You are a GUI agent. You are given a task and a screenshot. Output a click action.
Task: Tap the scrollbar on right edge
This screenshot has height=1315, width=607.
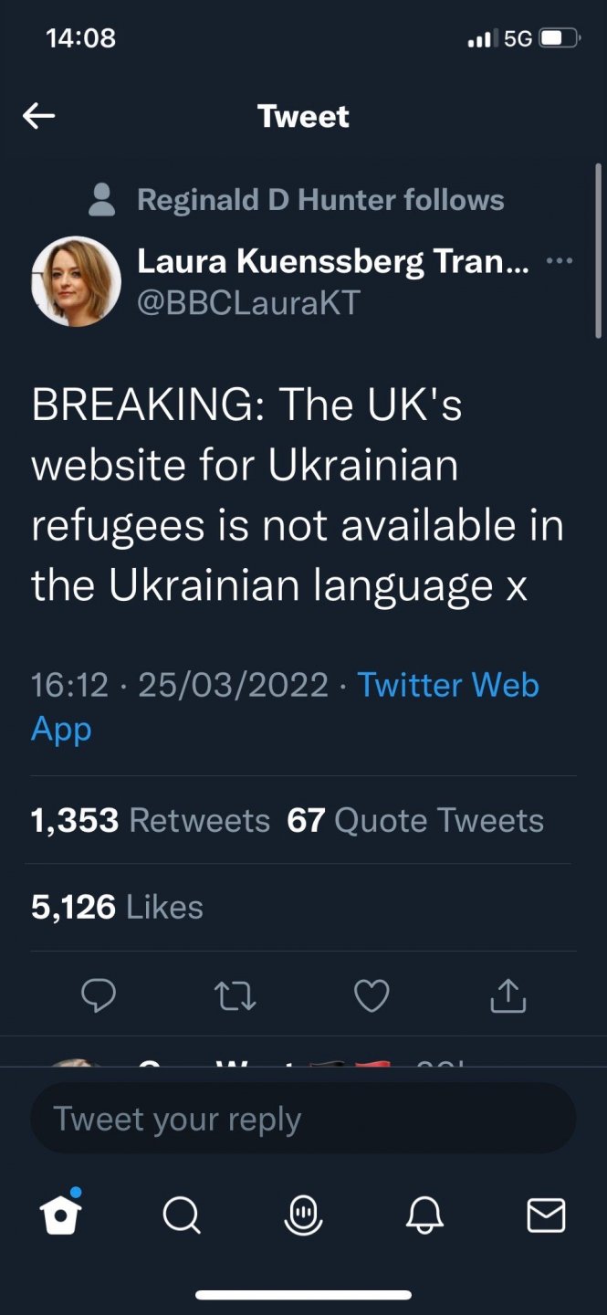[x=598, y=251]
